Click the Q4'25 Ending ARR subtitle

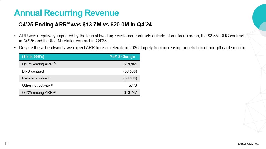(x=85, y=25)
